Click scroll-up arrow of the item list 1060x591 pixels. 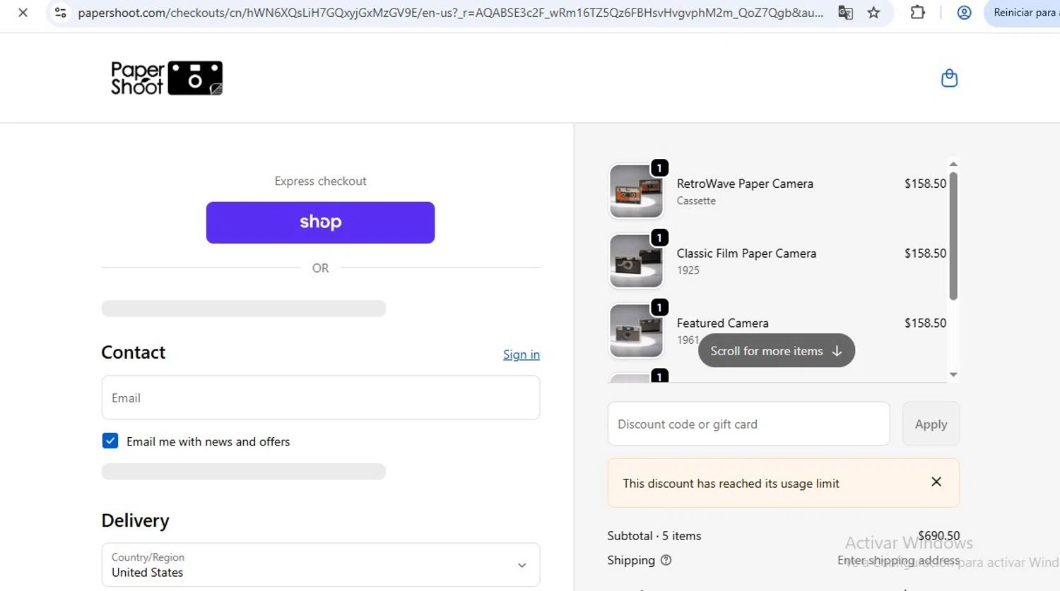click(x=953, y=164)
